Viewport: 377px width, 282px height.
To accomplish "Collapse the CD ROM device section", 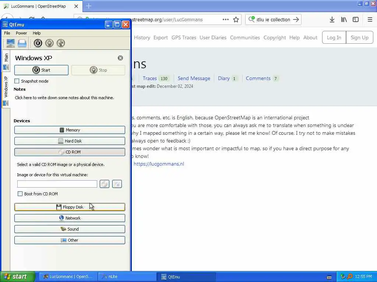I will (70, 152).
